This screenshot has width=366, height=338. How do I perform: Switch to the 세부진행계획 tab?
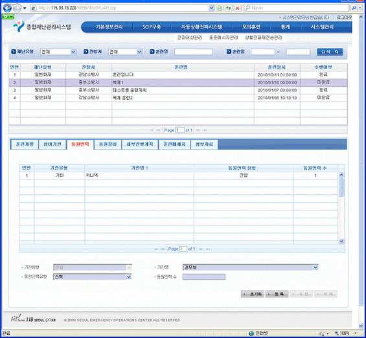(140, 144)
